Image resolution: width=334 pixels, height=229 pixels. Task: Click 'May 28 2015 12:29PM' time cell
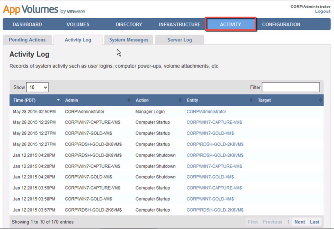tap(34, 122)
